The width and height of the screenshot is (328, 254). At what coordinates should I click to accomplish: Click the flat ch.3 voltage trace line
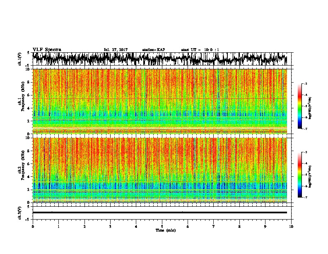pos(160,212)
